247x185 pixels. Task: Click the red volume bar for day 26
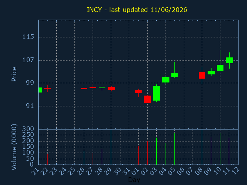pyautogui.click(x=84, y=158)
